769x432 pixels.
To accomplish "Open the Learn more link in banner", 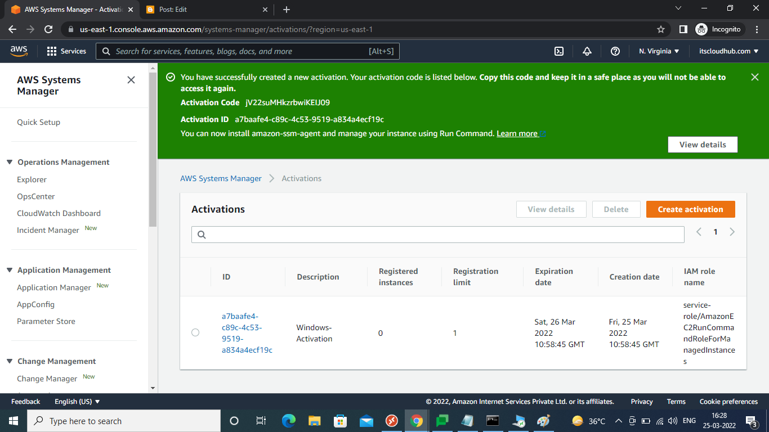I will click(x=521, y=133).
